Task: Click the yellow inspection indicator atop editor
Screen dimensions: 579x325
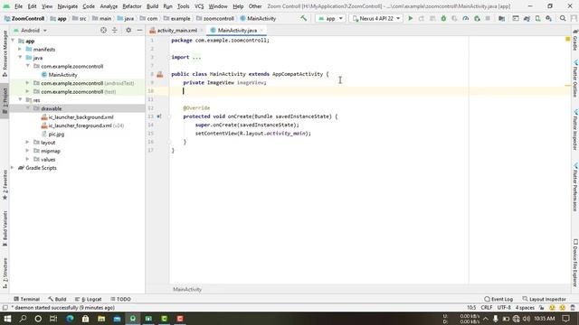Action: [x=568, y=39]
